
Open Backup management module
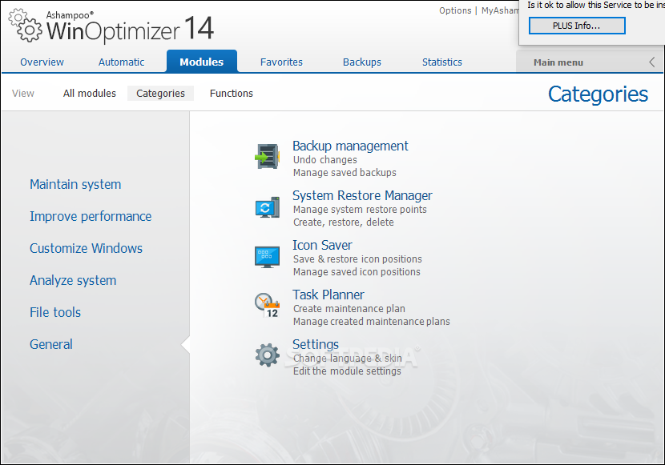point(350,146)
